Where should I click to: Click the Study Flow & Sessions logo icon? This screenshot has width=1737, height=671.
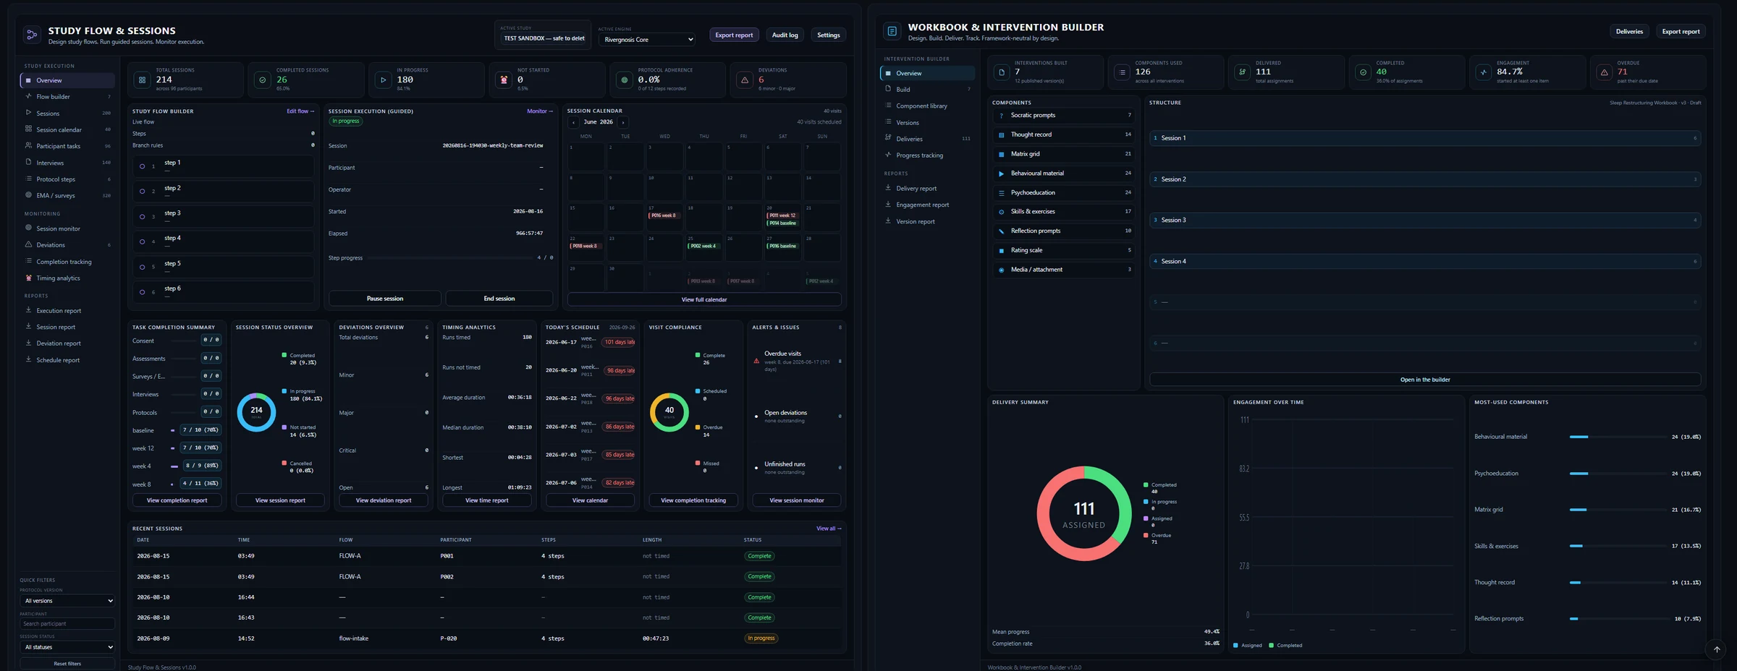click(x=31, y=35)
